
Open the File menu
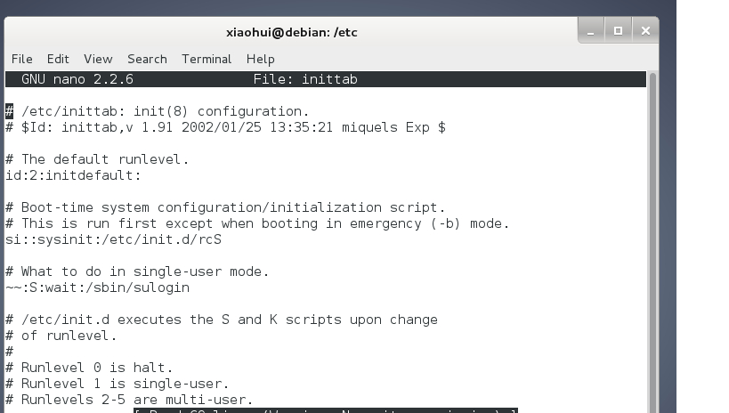point(21,59)
